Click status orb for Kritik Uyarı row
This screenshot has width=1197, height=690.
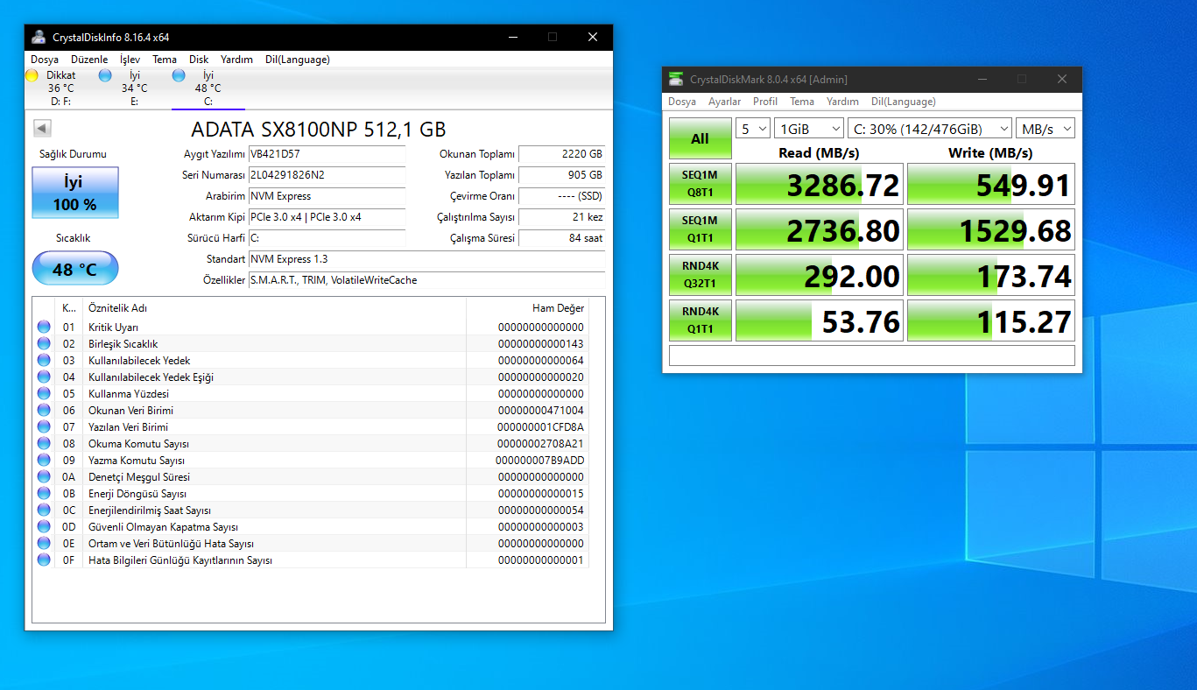44,327
